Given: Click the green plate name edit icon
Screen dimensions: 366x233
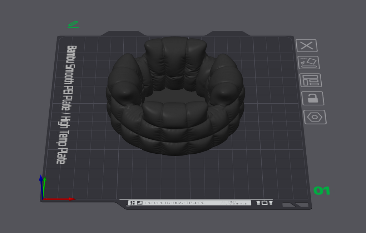Looking at the screenshot, I should (73, 25).
